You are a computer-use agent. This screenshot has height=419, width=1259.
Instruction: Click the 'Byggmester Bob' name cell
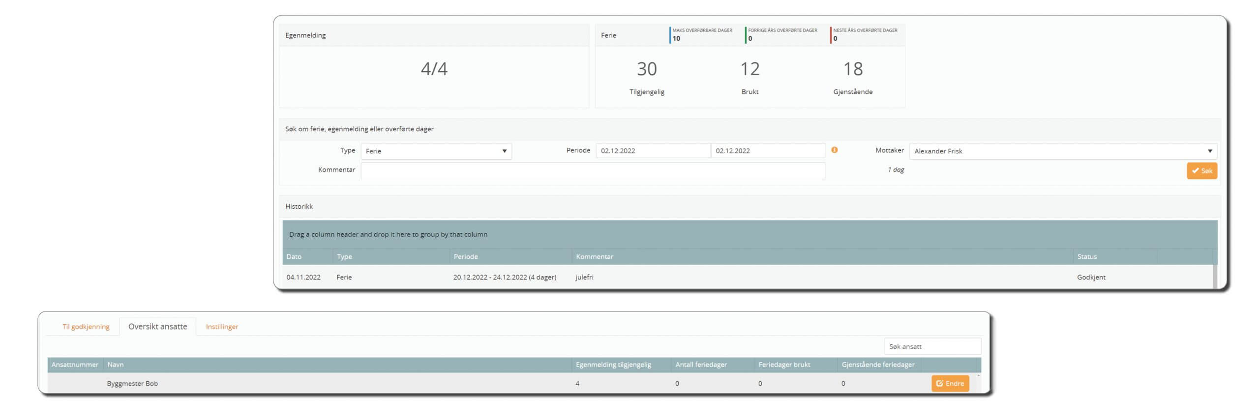click(x=132, y=384)
